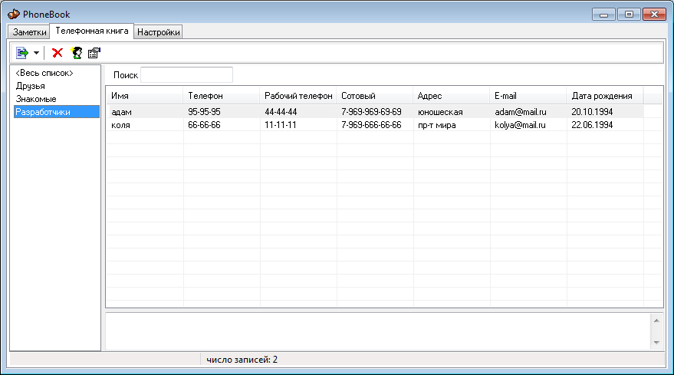Click the scroll down arrow in notes pane
674x375 pixels.
(656, 343)
